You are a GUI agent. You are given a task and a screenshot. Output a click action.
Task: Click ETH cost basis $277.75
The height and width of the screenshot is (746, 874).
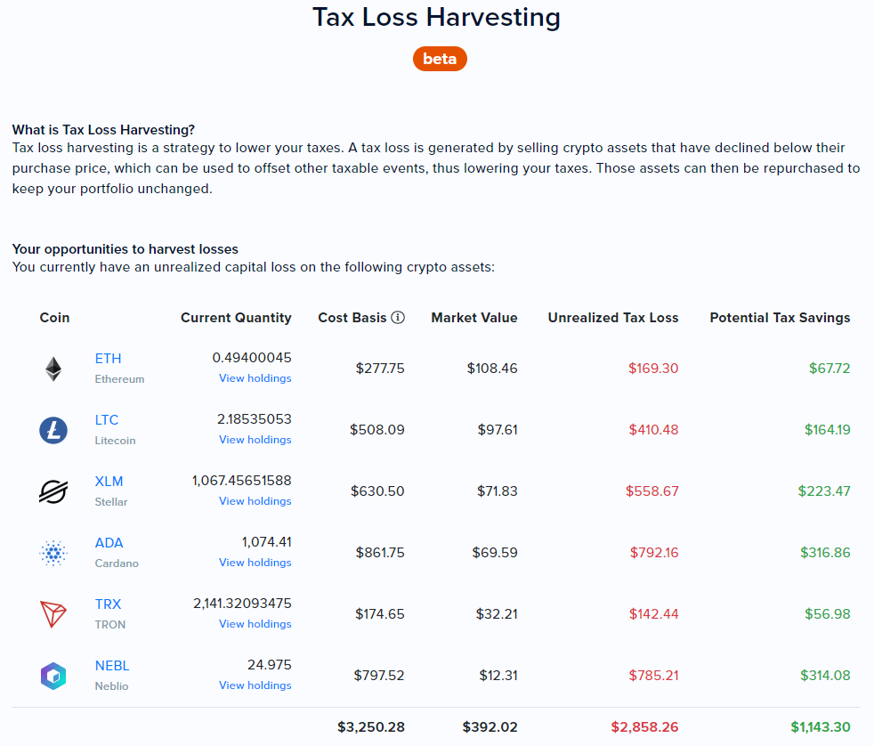tap(380, 368)
